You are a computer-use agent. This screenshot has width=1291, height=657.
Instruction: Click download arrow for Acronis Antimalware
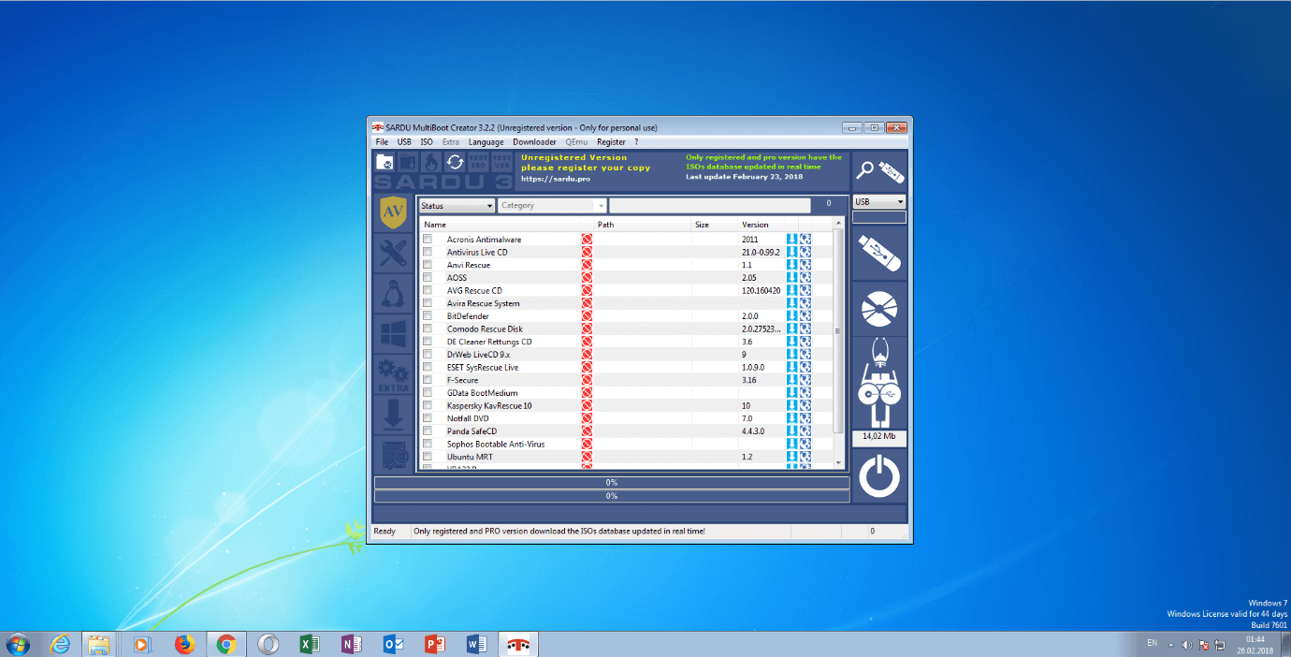[791, 240]
